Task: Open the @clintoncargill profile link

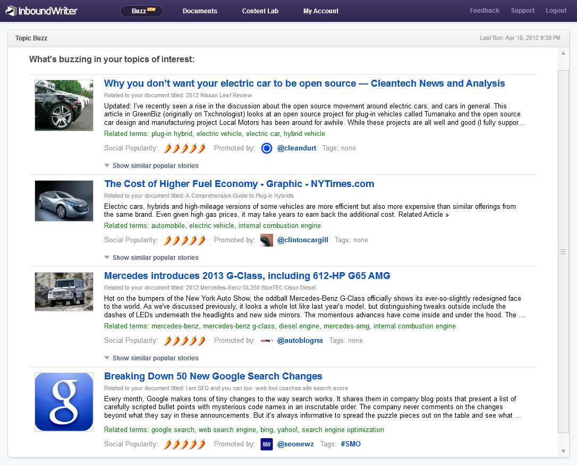Action: coord(302,240)
